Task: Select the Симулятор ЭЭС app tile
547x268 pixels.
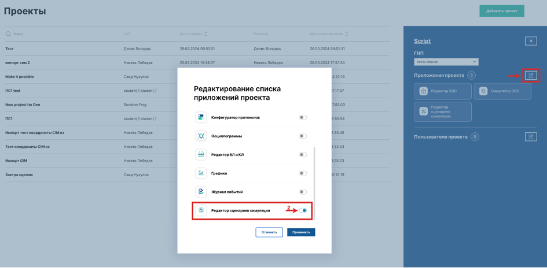Action: (502, 91)
